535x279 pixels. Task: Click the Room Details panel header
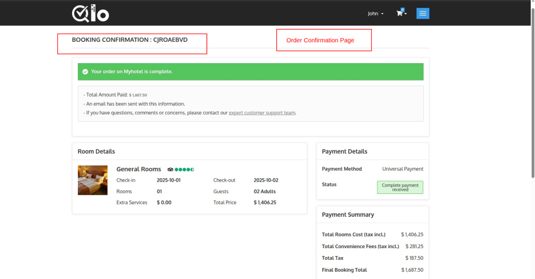pyautogui.click(x=96, y=152)
